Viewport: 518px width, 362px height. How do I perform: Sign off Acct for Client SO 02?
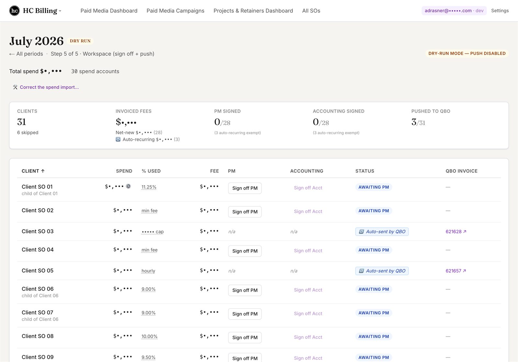[x=308, y=211]
